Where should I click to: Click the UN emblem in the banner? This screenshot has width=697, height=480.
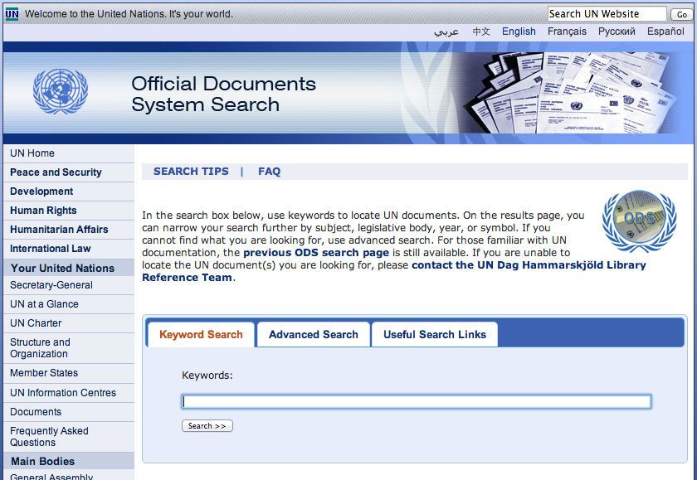61,91
